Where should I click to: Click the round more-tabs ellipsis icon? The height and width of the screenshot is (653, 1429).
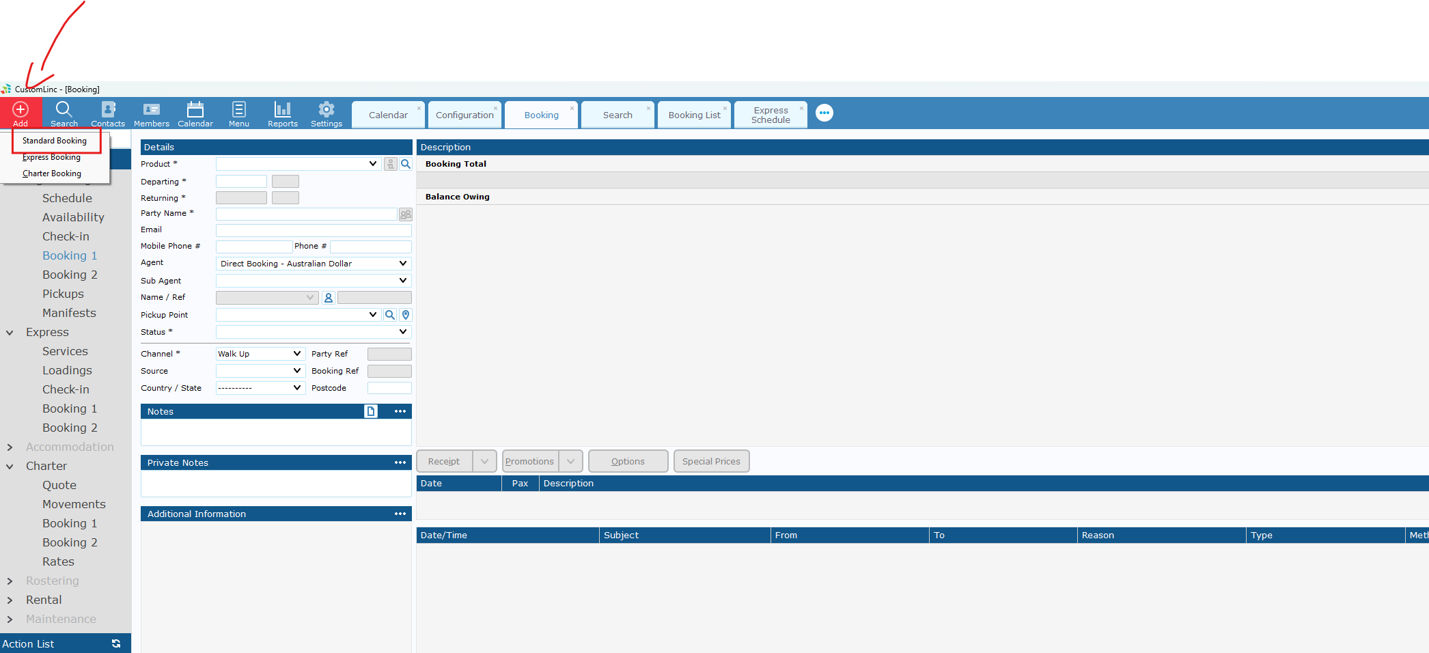tap(824, 113)
